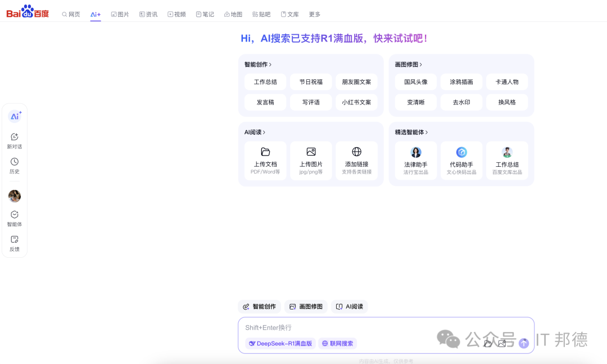Image resolution: width=607 pixels, height=364 pixels.
Task: Click the user avatar in sidebar
Action: (15, 196)
